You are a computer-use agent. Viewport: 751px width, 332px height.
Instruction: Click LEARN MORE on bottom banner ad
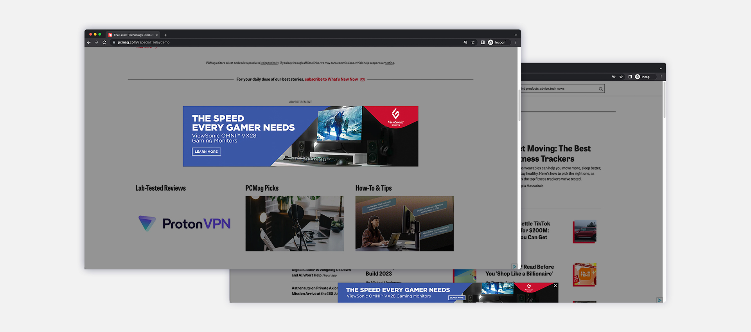(456, 298)
